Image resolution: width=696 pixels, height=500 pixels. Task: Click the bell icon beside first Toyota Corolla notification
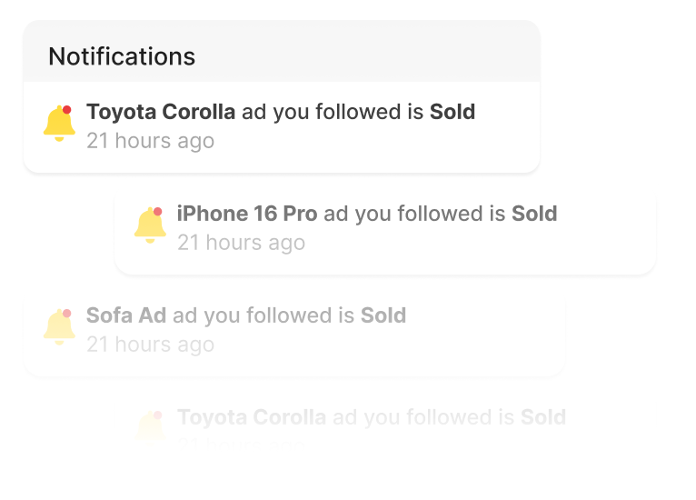[59, 124]
